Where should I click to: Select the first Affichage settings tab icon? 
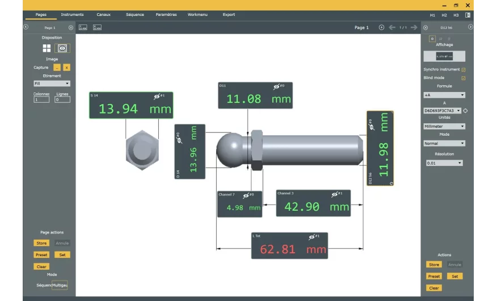point(432,39)
